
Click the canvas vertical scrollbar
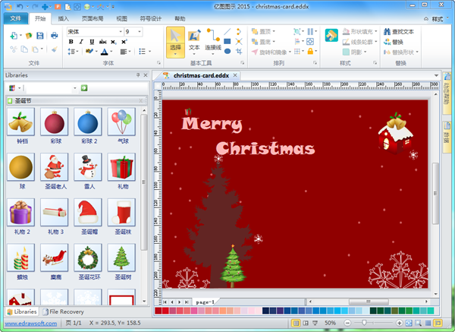tap(435, 193)
